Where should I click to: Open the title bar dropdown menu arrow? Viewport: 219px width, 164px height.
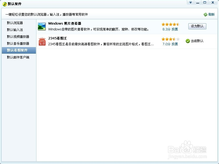tap(190, 2)
